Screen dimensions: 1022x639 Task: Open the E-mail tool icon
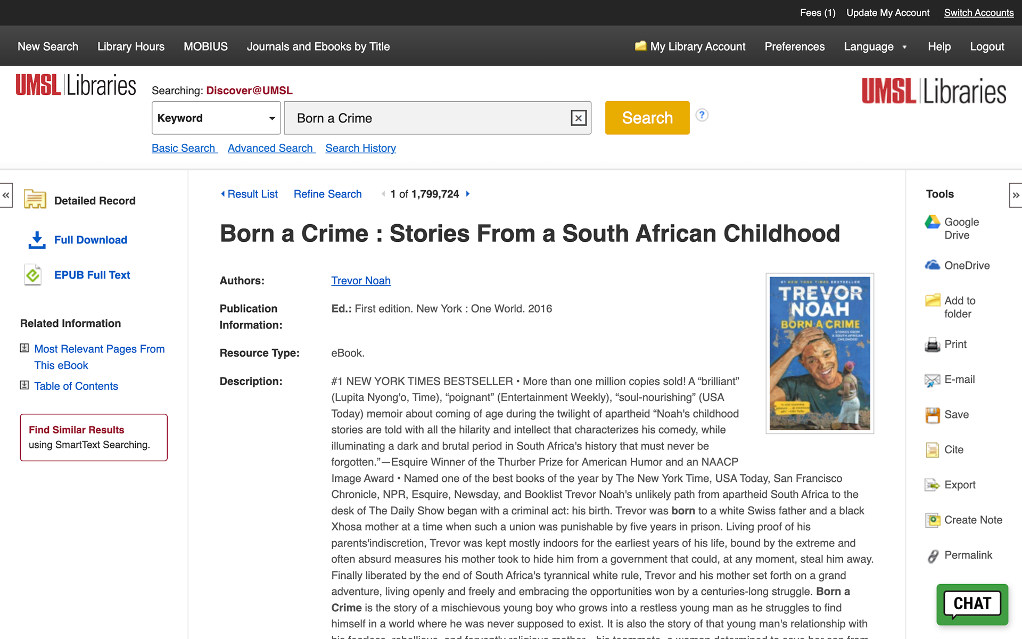[932, 380]
